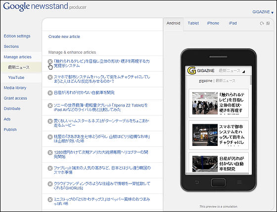Open Publish in sidebar
Screen dimensions: 277x212
click(10, 130)
